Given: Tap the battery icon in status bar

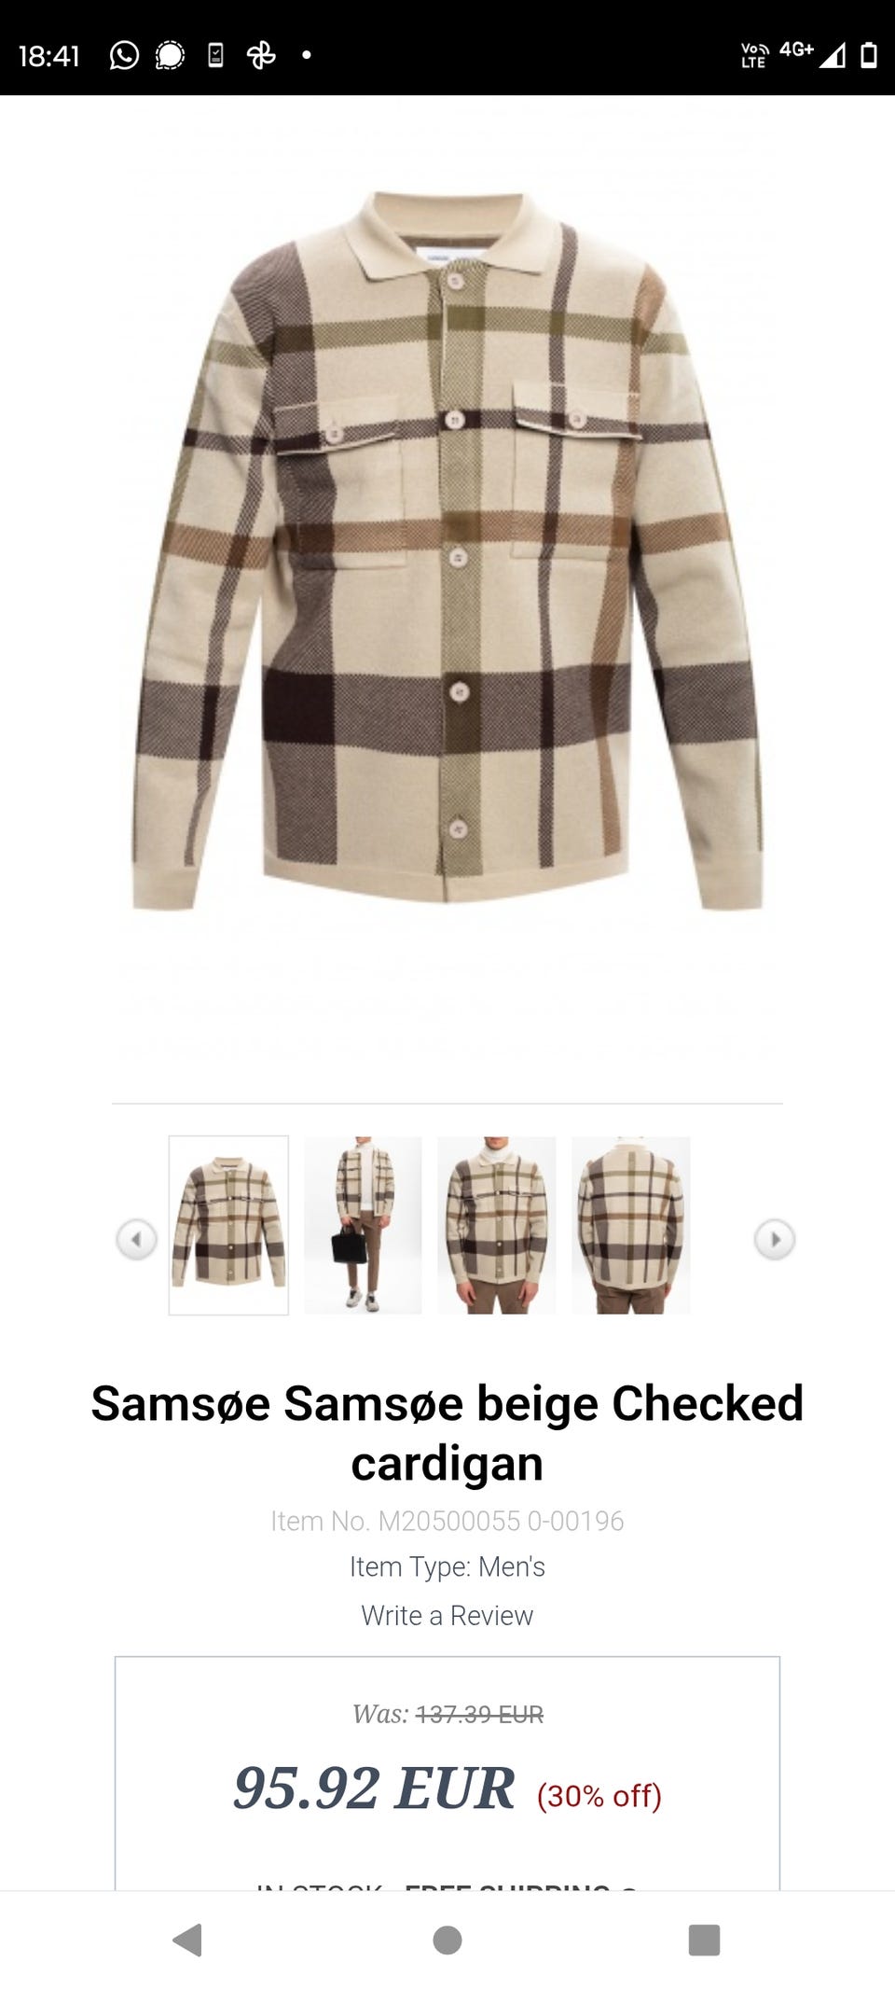Looking at the screenshot, I should [868, 55].
